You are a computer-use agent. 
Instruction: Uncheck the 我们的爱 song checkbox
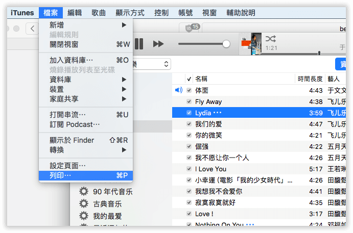(x=189, y=124)
